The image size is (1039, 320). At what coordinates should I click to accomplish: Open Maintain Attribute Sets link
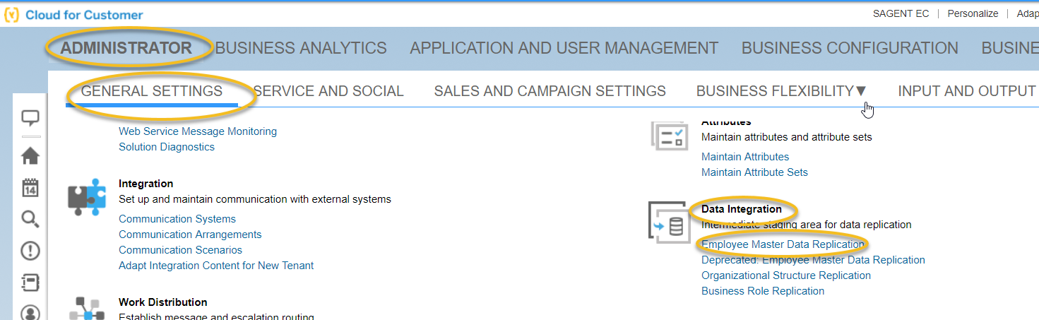pyautogui.click(x=754, y=172)
